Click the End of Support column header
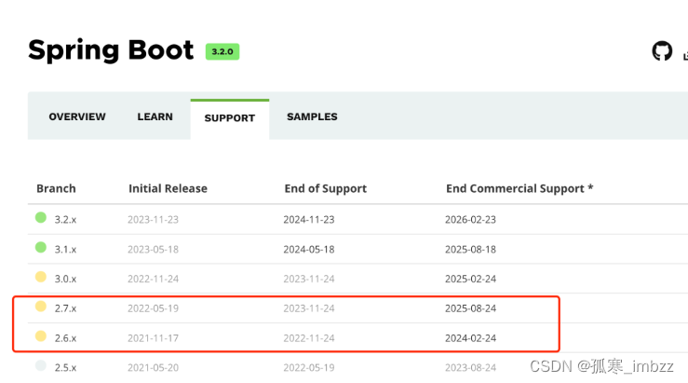Viewport: 688px width, 383px height. (326, 188)
